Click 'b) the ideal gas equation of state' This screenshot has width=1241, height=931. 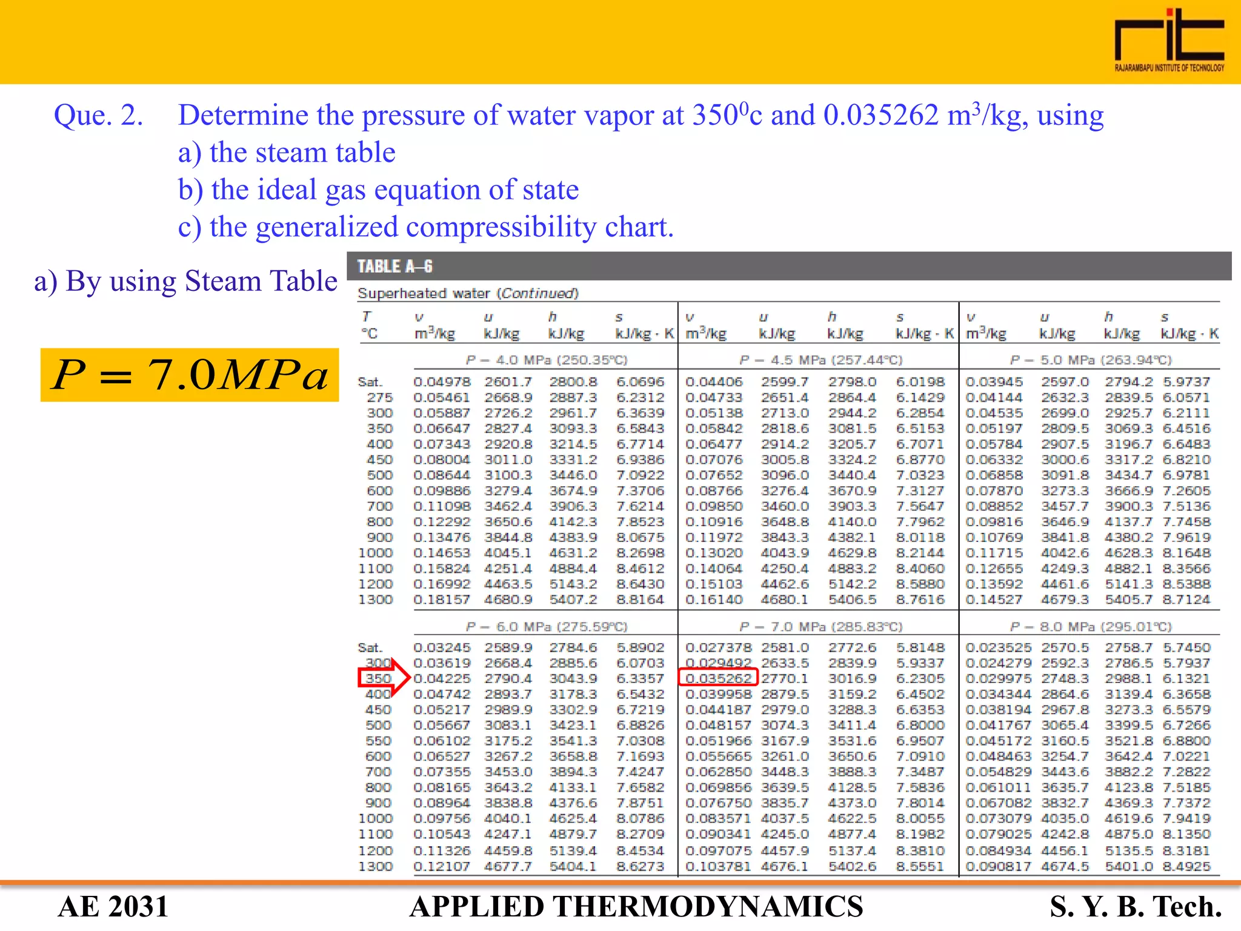click(378, 190)
